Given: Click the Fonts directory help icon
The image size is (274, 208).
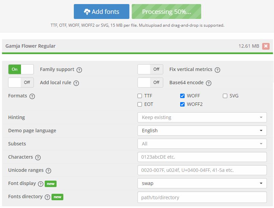Looking at the screenshot, I should tap(47, 197).
